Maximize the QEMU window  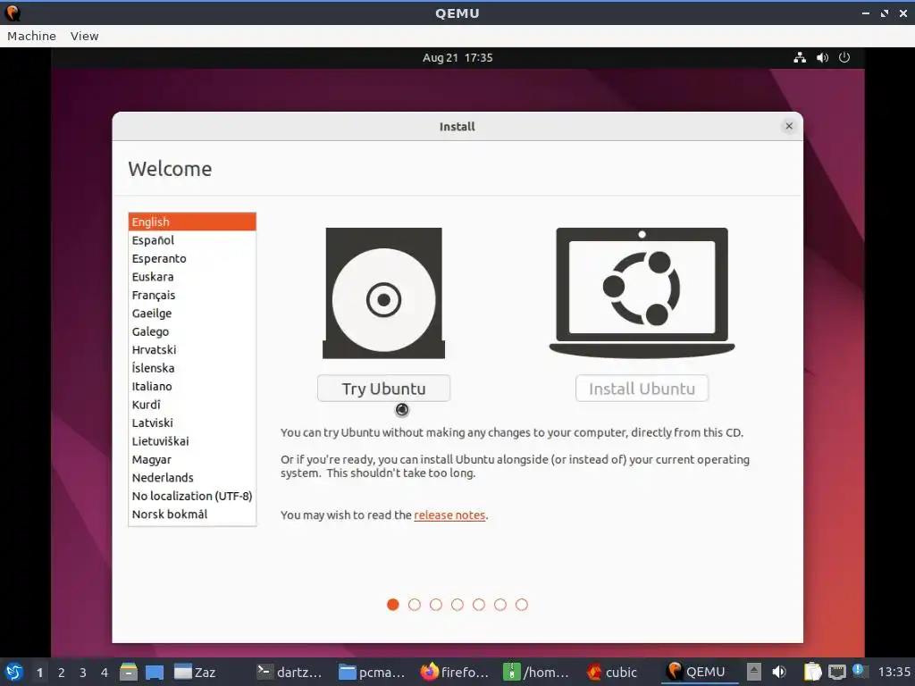(x=885, y=13)
